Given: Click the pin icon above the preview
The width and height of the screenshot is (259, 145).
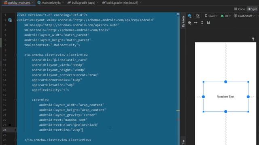Looking at the screenshot, I should (253, 39).
